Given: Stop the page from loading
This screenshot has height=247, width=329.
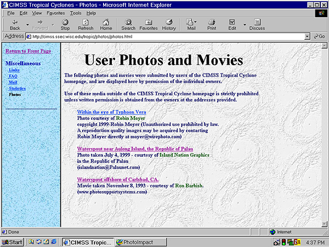Looking at the screenshot, I should pos(65,24).
